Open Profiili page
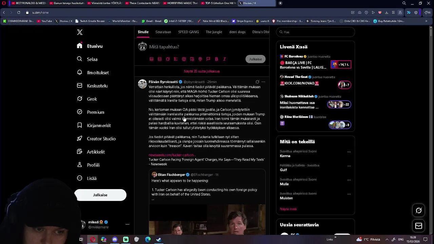The image size is (434, 244). click(88, 165)
